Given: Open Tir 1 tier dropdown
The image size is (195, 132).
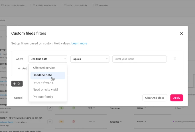Looking at the screenshot, I should (92, 108).
